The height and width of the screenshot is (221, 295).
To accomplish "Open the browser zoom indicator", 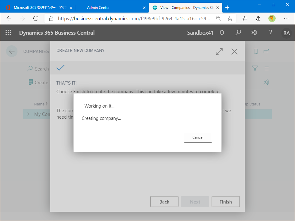I will [x=218, y=18].
